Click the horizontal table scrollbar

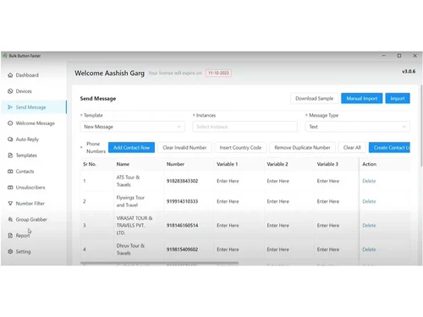[159, 263]
